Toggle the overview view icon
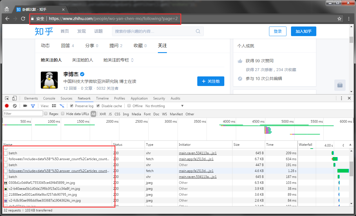Screen dimensions: 356x216 [62, 106]
